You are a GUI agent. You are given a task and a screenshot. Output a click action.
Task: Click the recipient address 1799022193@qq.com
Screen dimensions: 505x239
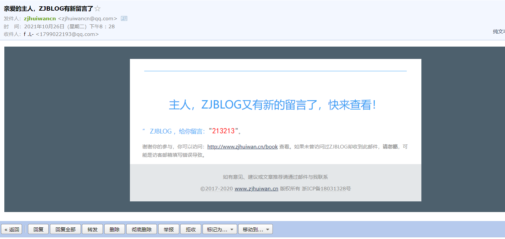[x=67, y=34]
